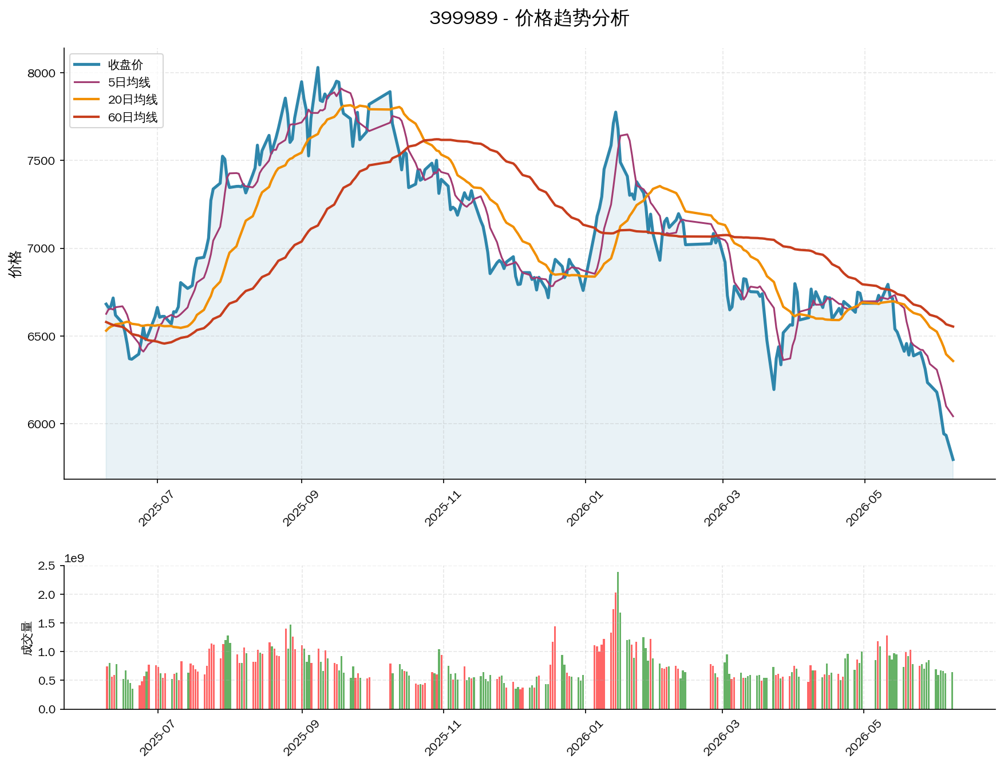Click the blue 收盘价 legend line swatch
This screenshot has width=1004, height=766.
click(x=88, y=65)
